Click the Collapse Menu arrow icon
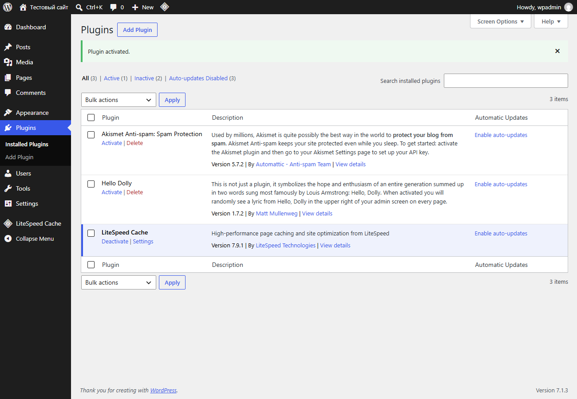The image size is (577, 399). 8,239
